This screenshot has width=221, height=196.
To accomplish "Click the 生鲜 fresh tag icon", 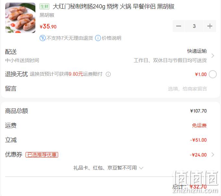I will [x=44, y=6].
